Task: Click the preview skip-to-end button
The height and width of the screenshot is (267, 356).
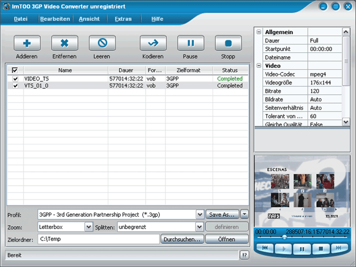Action: [x=339, y=248]
